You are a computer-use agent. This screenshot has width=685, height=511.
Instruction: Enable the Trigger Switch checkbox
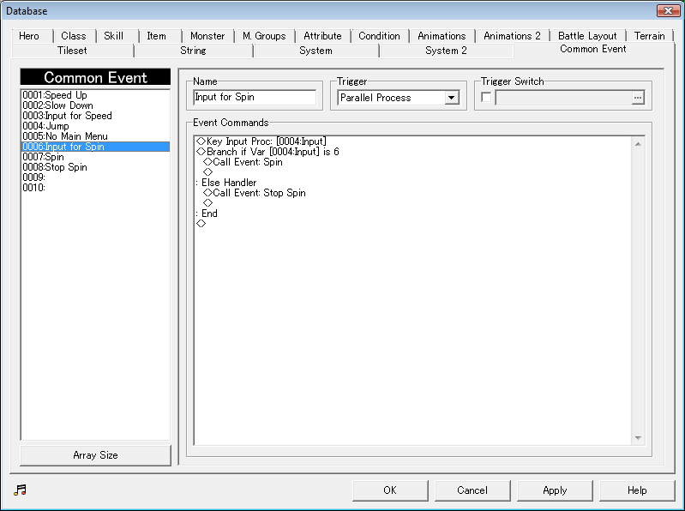(486, 98)
